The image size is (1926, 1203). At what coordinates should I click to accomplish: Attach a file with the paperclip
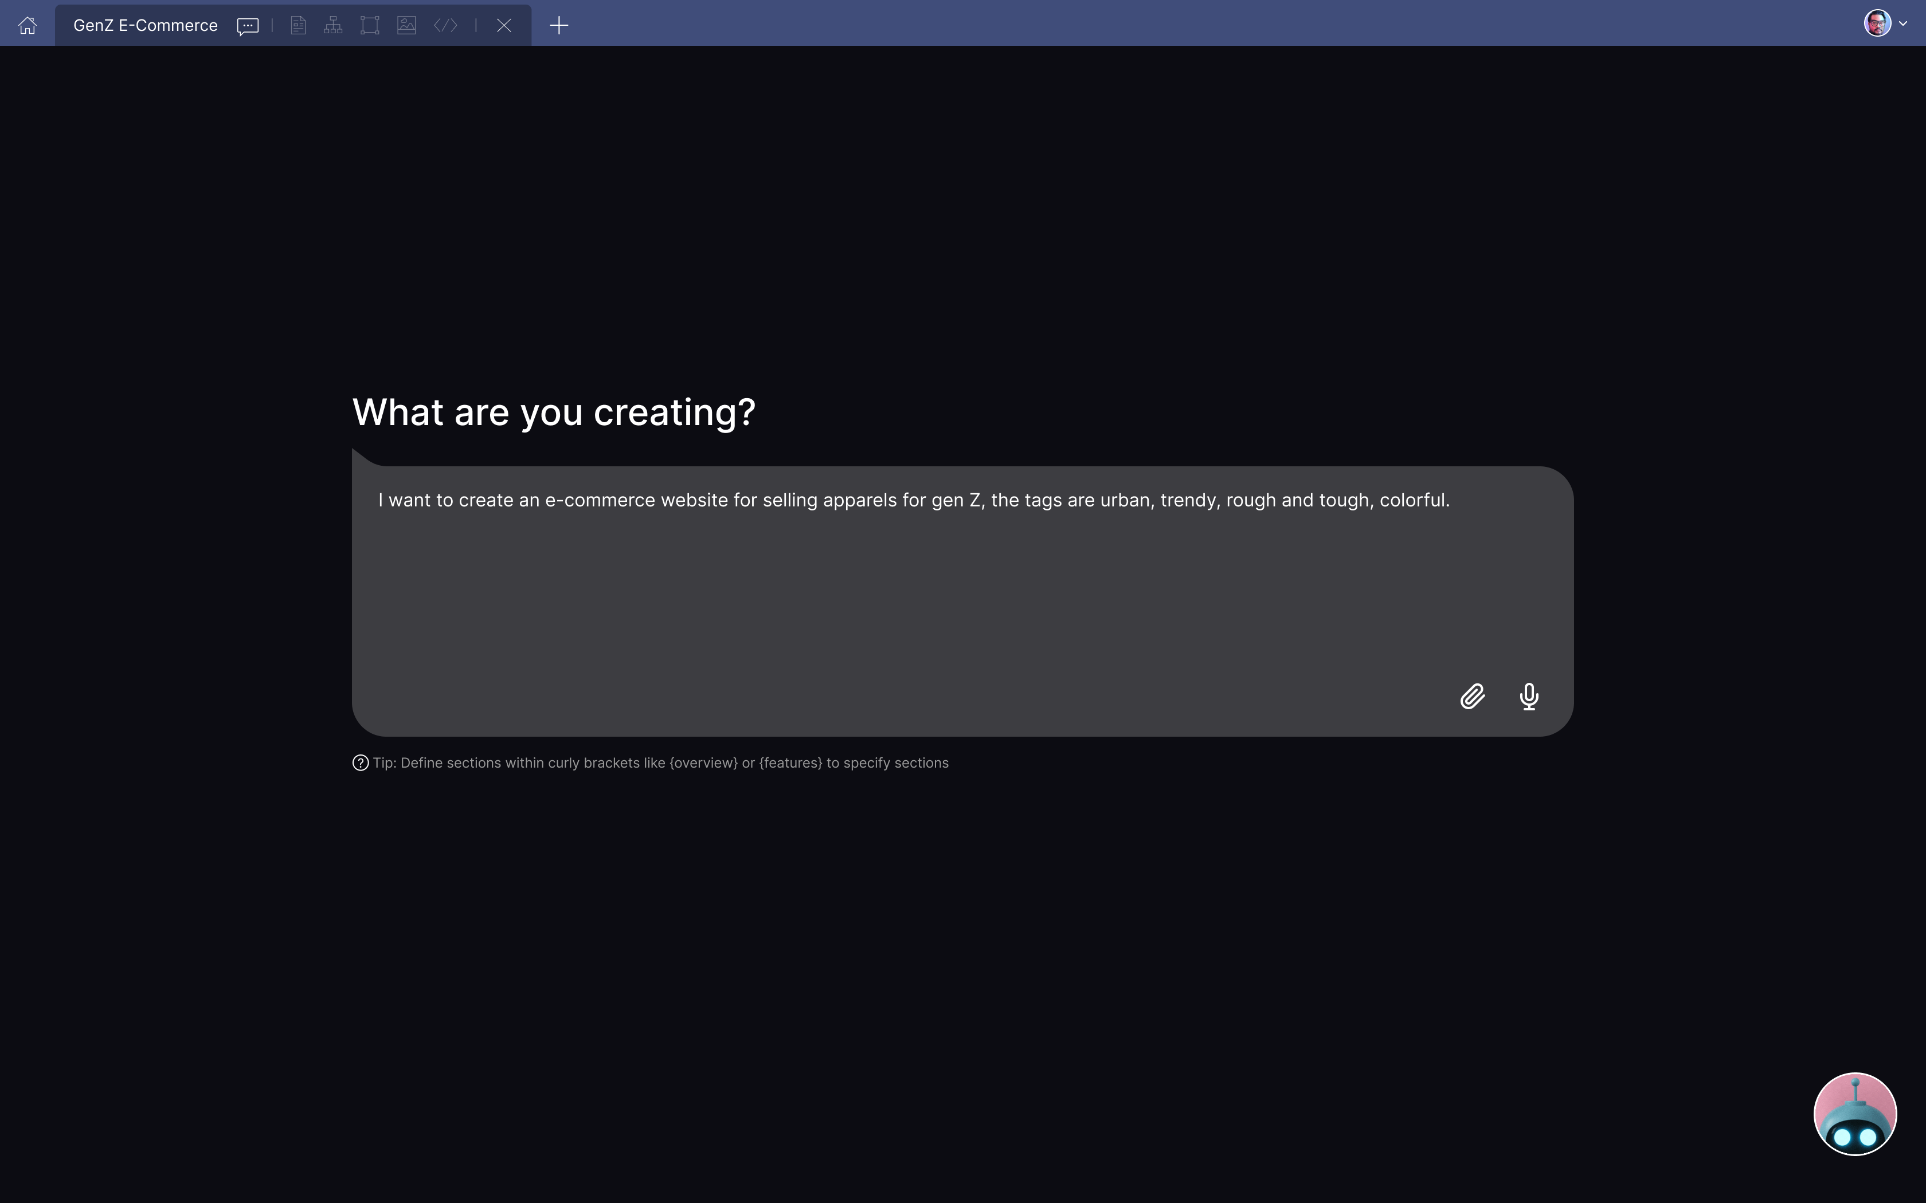tap(1473, 696)
